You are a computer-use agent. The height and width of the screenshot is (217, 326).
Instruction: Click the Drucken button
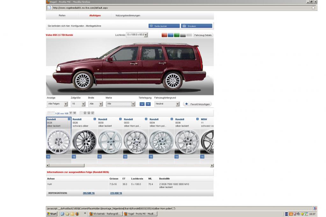click(x=197, y=26)
